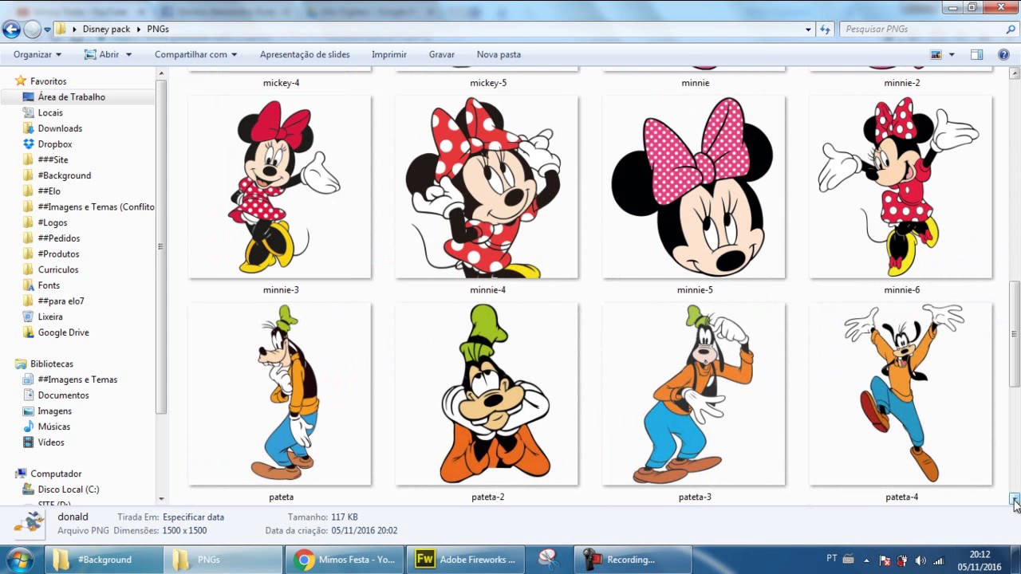Expand the Abrir dropdown arrow
This screenshot has width=1021, height=574.
(128, 54)
